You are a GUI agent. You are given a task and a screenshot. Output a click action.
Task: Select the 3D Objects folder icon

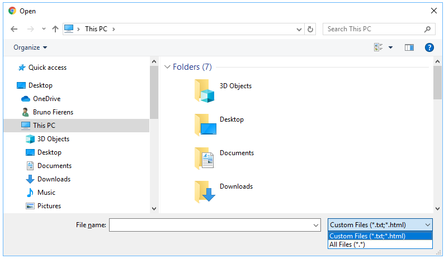point(205,91)
